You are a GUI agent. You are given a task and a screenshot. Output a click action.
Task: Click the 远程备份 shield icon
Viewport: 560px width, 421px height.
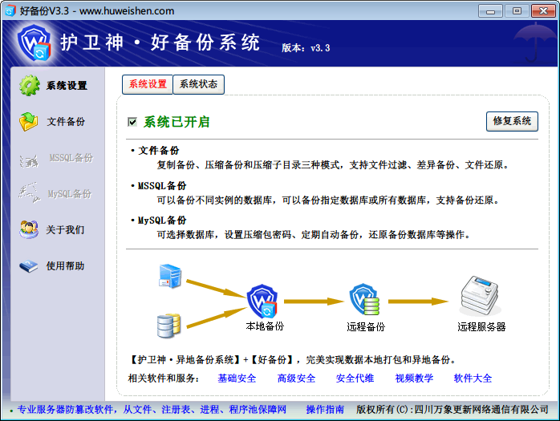[x=364, y=299]
